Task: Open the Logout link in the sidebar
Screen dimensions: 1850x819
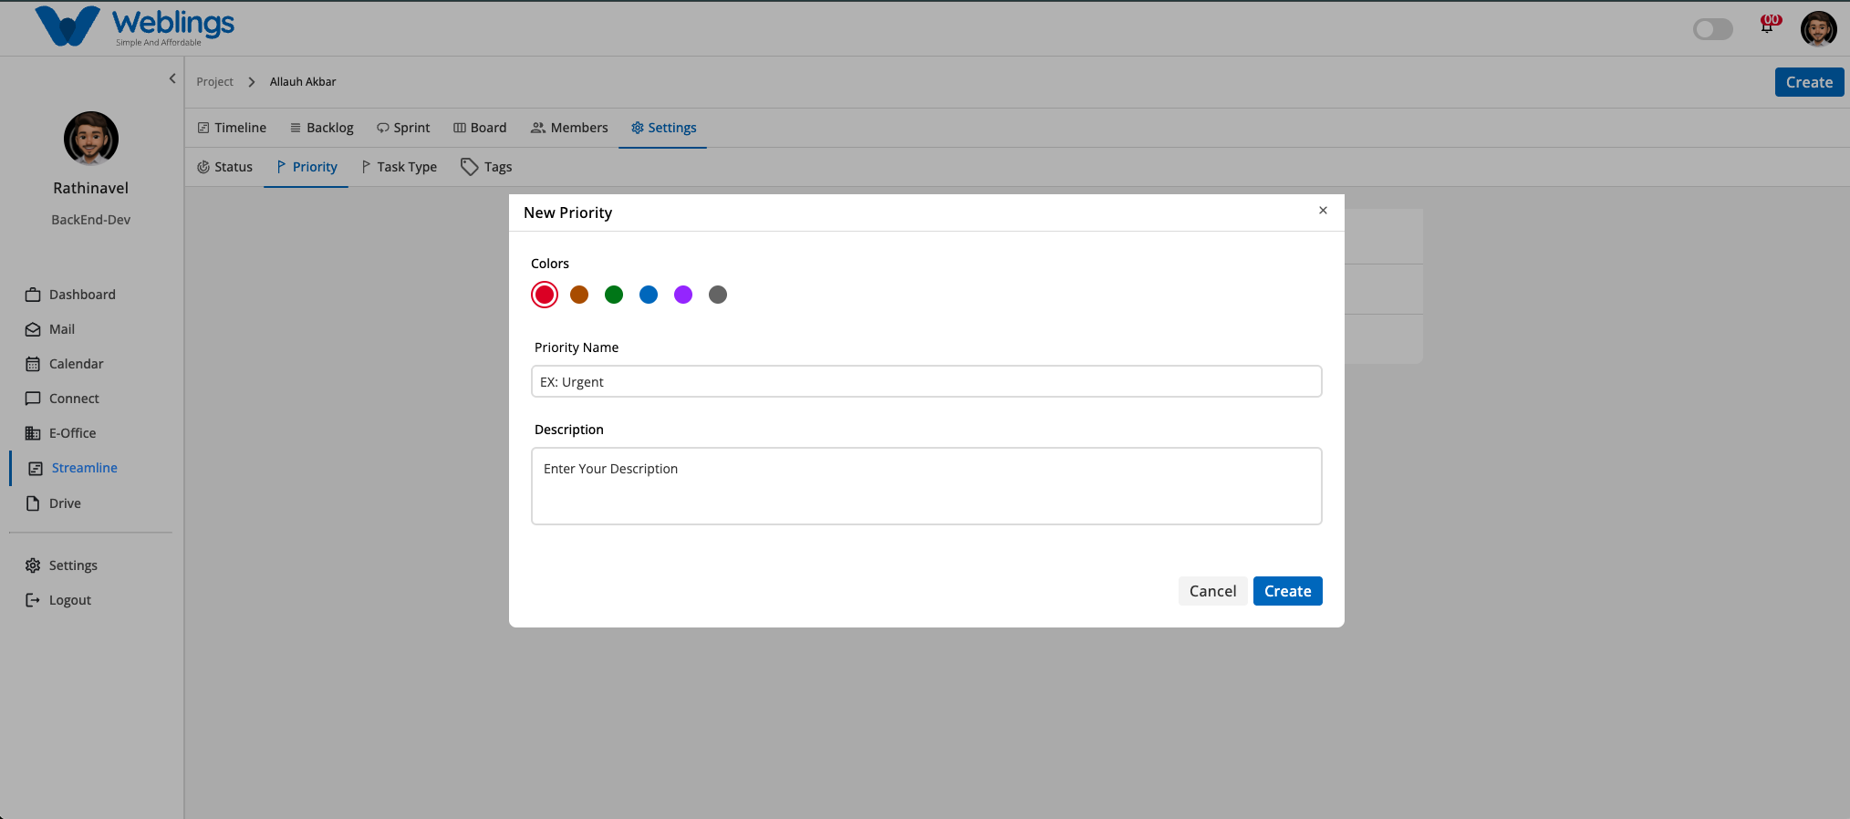Action: [70, 600]
